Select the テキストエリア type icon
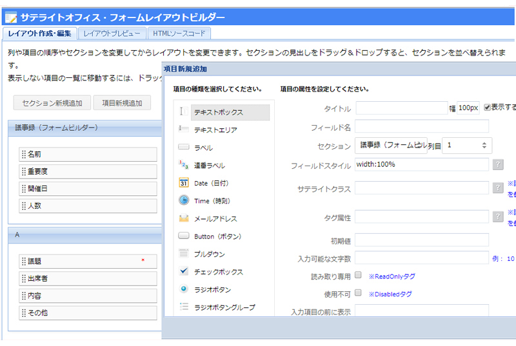Viewport: 516px width, 346px height. point(184,129)
